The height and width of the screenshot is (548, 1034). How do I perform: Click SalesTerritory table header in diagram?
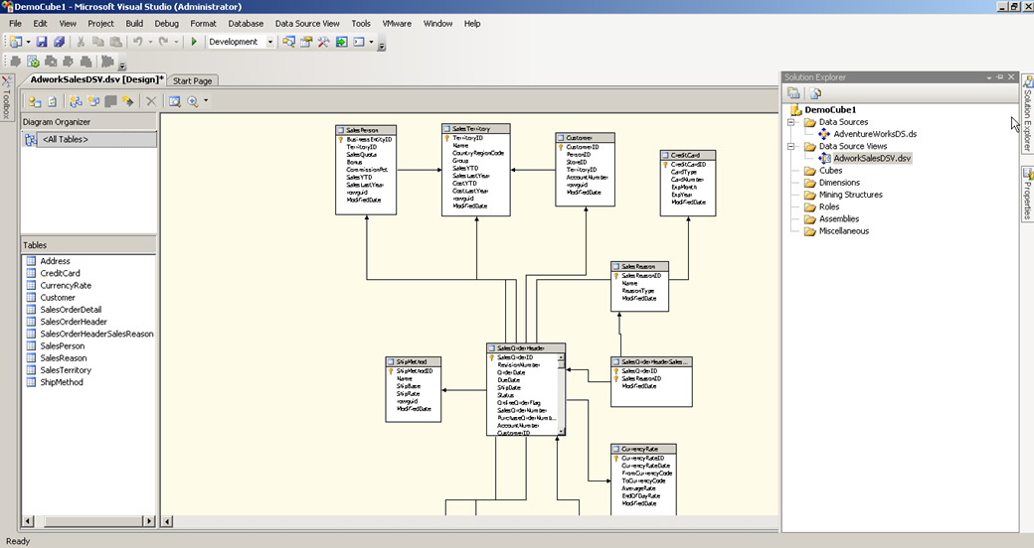[475, 129]
